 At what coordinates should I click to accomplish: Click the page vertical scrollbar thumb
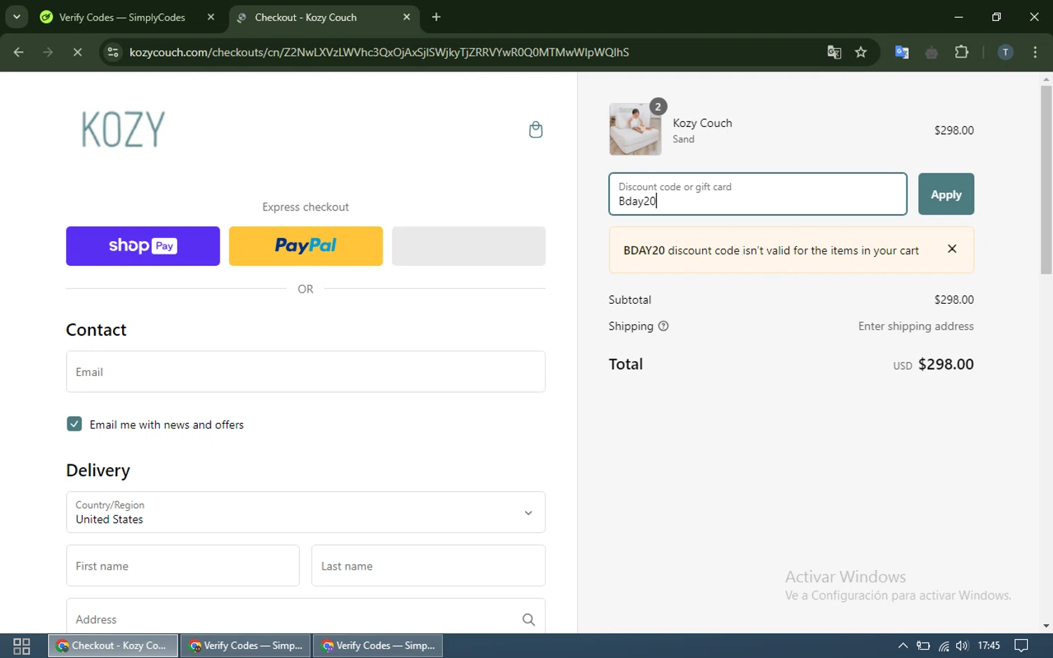pyautogui.click(x=1046, y=180)
